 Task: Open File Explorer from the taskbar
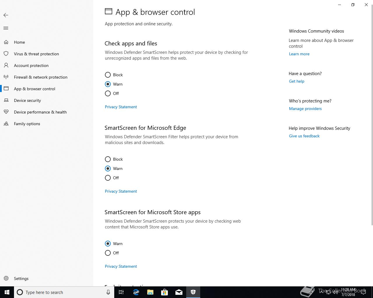150,292
